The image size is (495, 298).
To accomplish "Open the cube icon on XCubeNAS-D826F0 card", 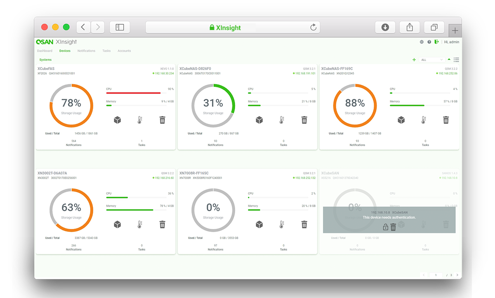I will click(259, 120).
